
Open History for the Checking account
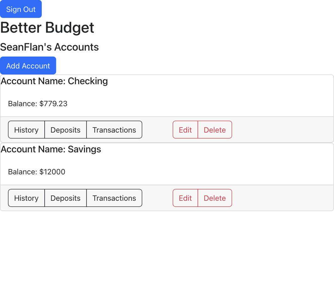(26, 129)
